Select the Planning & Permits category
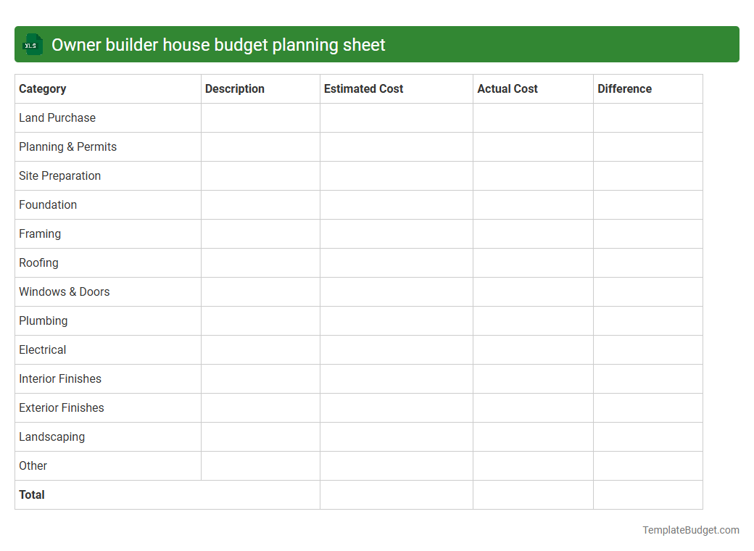Viewport: 754px width, 551px height. (x=67, y=146)
